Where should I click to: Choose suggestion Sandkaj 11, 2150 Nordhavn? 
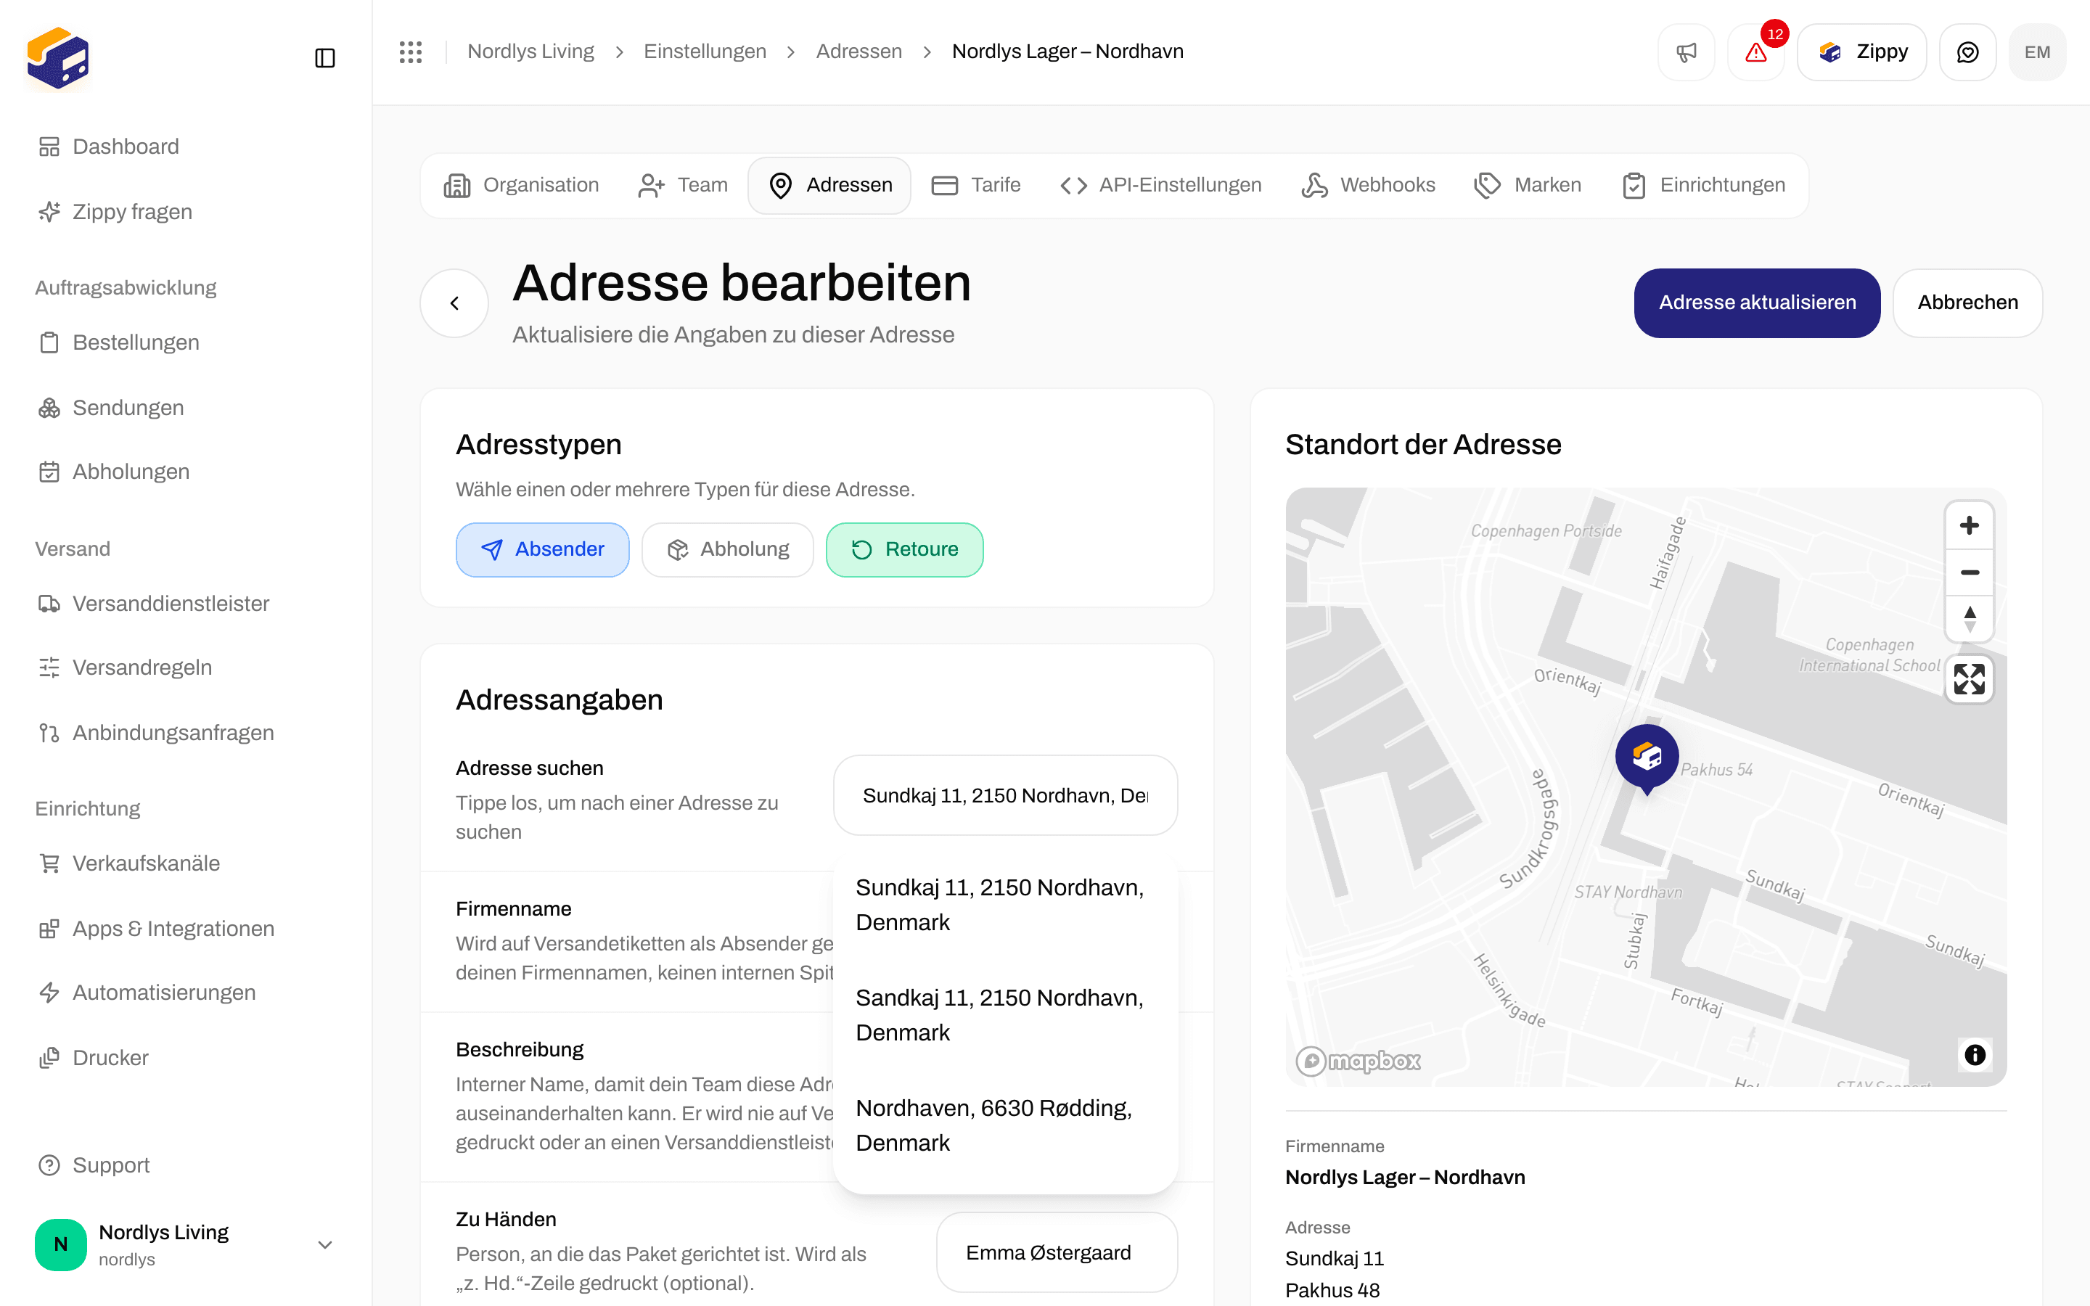(x=1005, y=1015)
